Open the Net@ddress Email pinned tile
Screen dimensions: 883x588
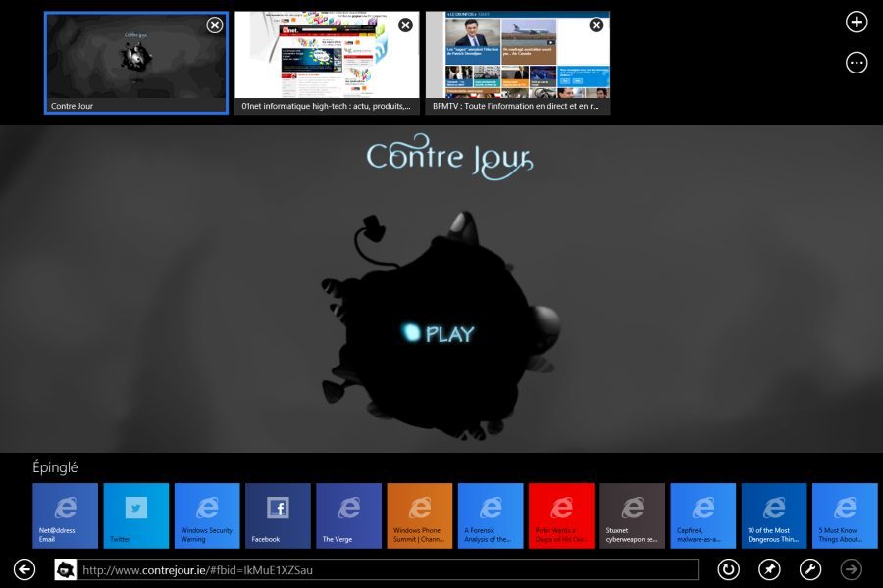click(x=66, y=515)
